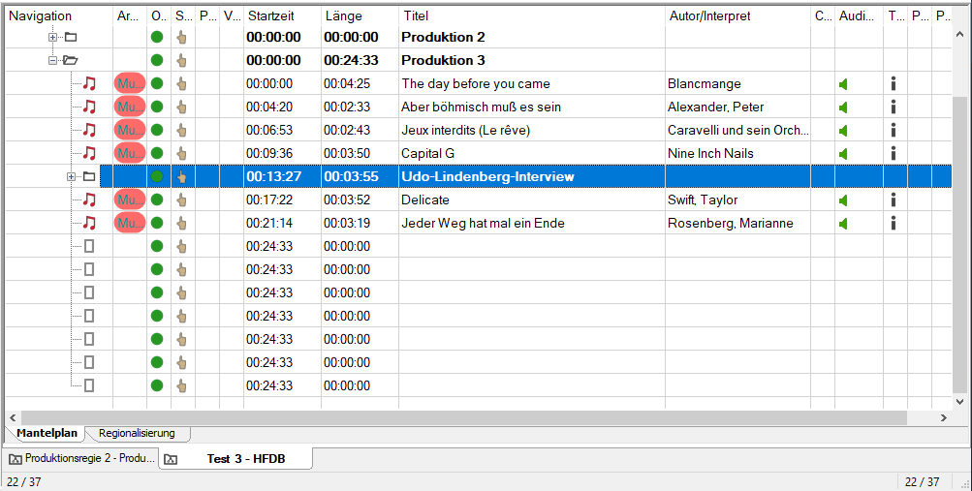Toggle the green dot in the Udo-Lindenberg-Interview row
Image resolution: width=972 pixels, height=491 pixels.
click(x=157, y=176)
